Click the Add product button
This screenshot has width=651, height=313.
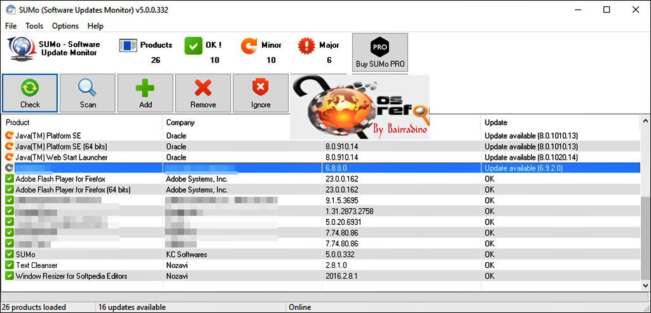point(146,93)
